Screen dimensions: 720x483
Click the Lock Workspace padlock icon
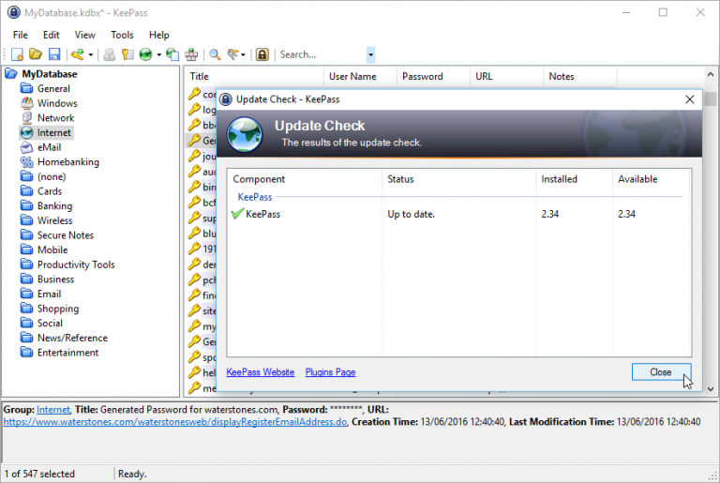click(262, 54)
